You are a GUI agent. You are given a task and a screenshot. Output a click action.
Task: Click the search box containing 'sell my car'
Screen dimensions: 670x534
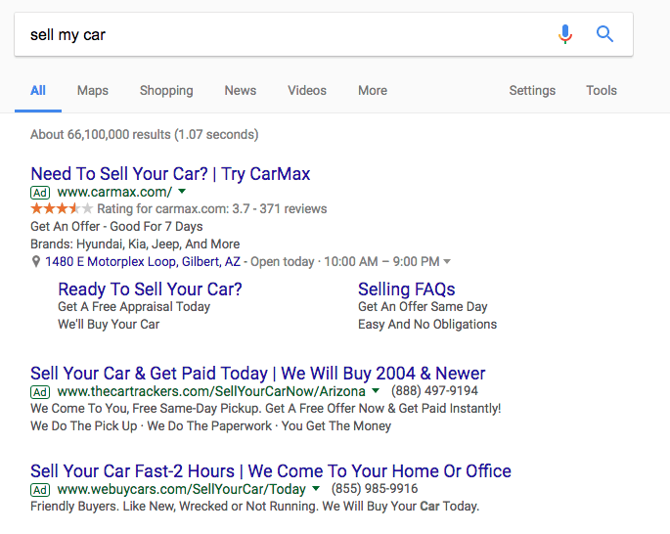tap(284, 35)
